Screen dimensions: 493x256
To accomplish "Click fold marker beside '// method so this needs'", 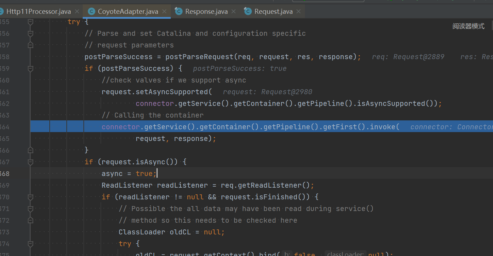I will click(30, 221).
